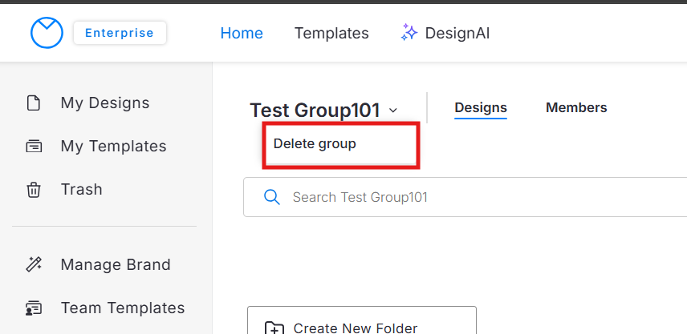Switch to the Members tab

[576, 107]
